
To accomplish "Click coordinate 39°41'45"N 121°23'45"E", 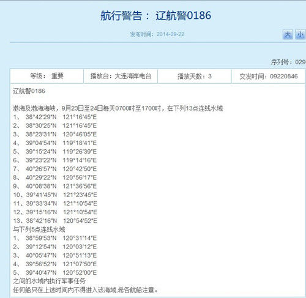I will pos(61,195).
